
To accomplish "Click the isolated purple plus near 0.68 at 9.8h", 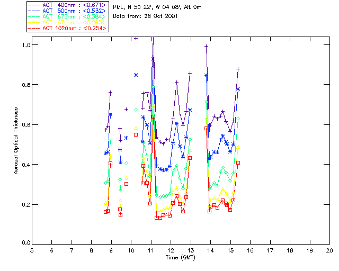I will point(126,110).
